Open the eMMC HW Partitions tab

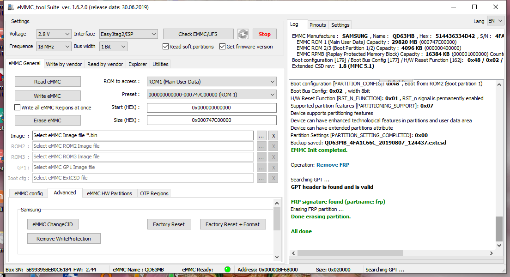tap(109, 193)
